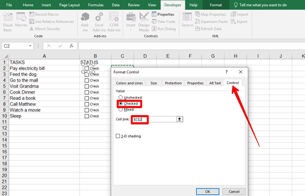Open the Macros list
The width and height of the screenshot is (305, 196).
(x=21, y=19)
